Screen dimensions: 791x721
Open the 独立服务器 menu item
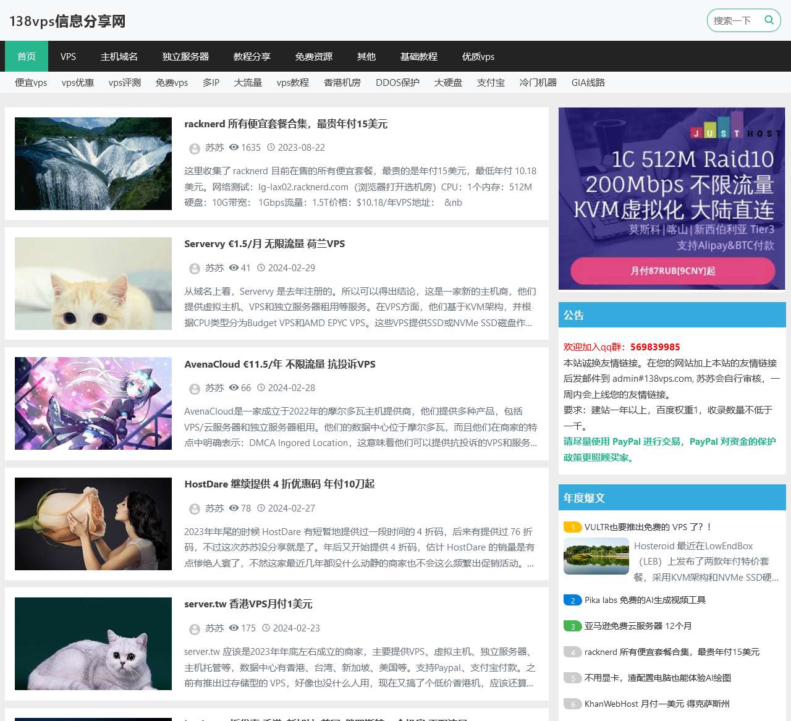[x=185, y=56]
